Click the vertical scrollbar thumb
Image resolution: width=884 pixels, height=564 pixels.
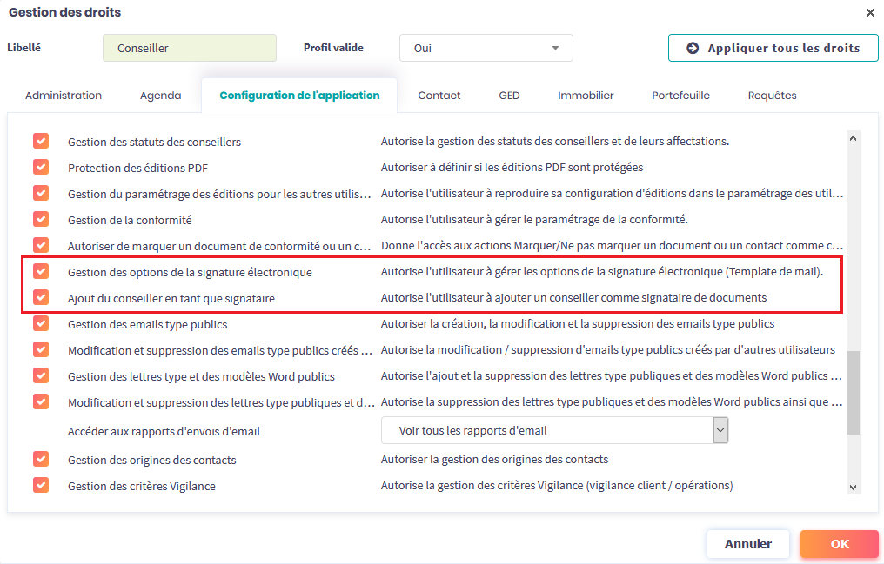pos(853,391)
